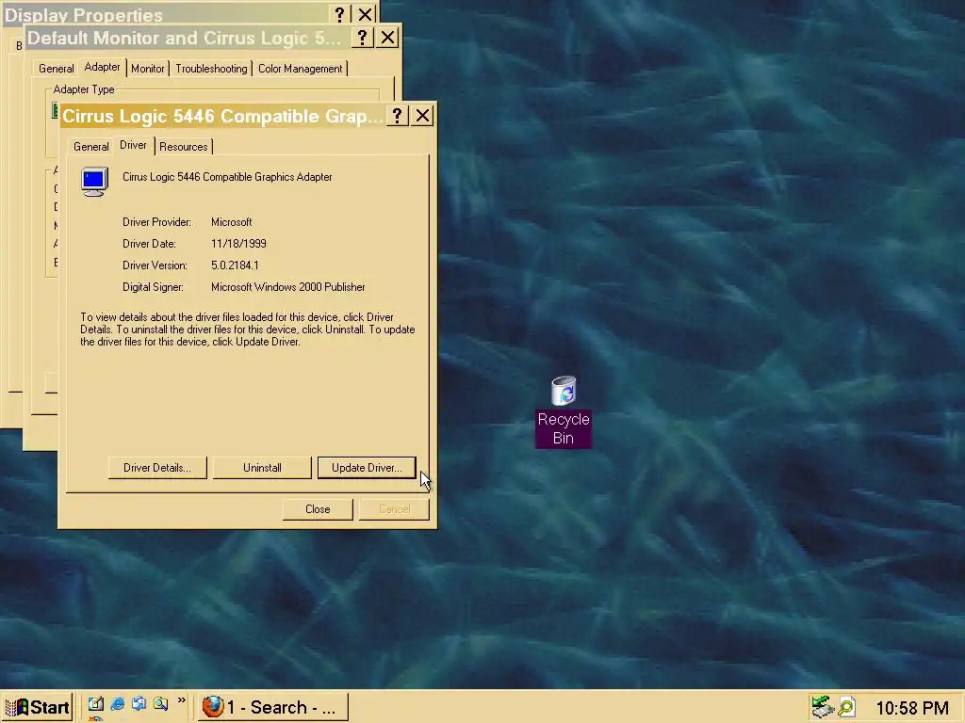
Task: Close the Default Monitor window with X
Action: pyautogui.click(x=387, y=38)
